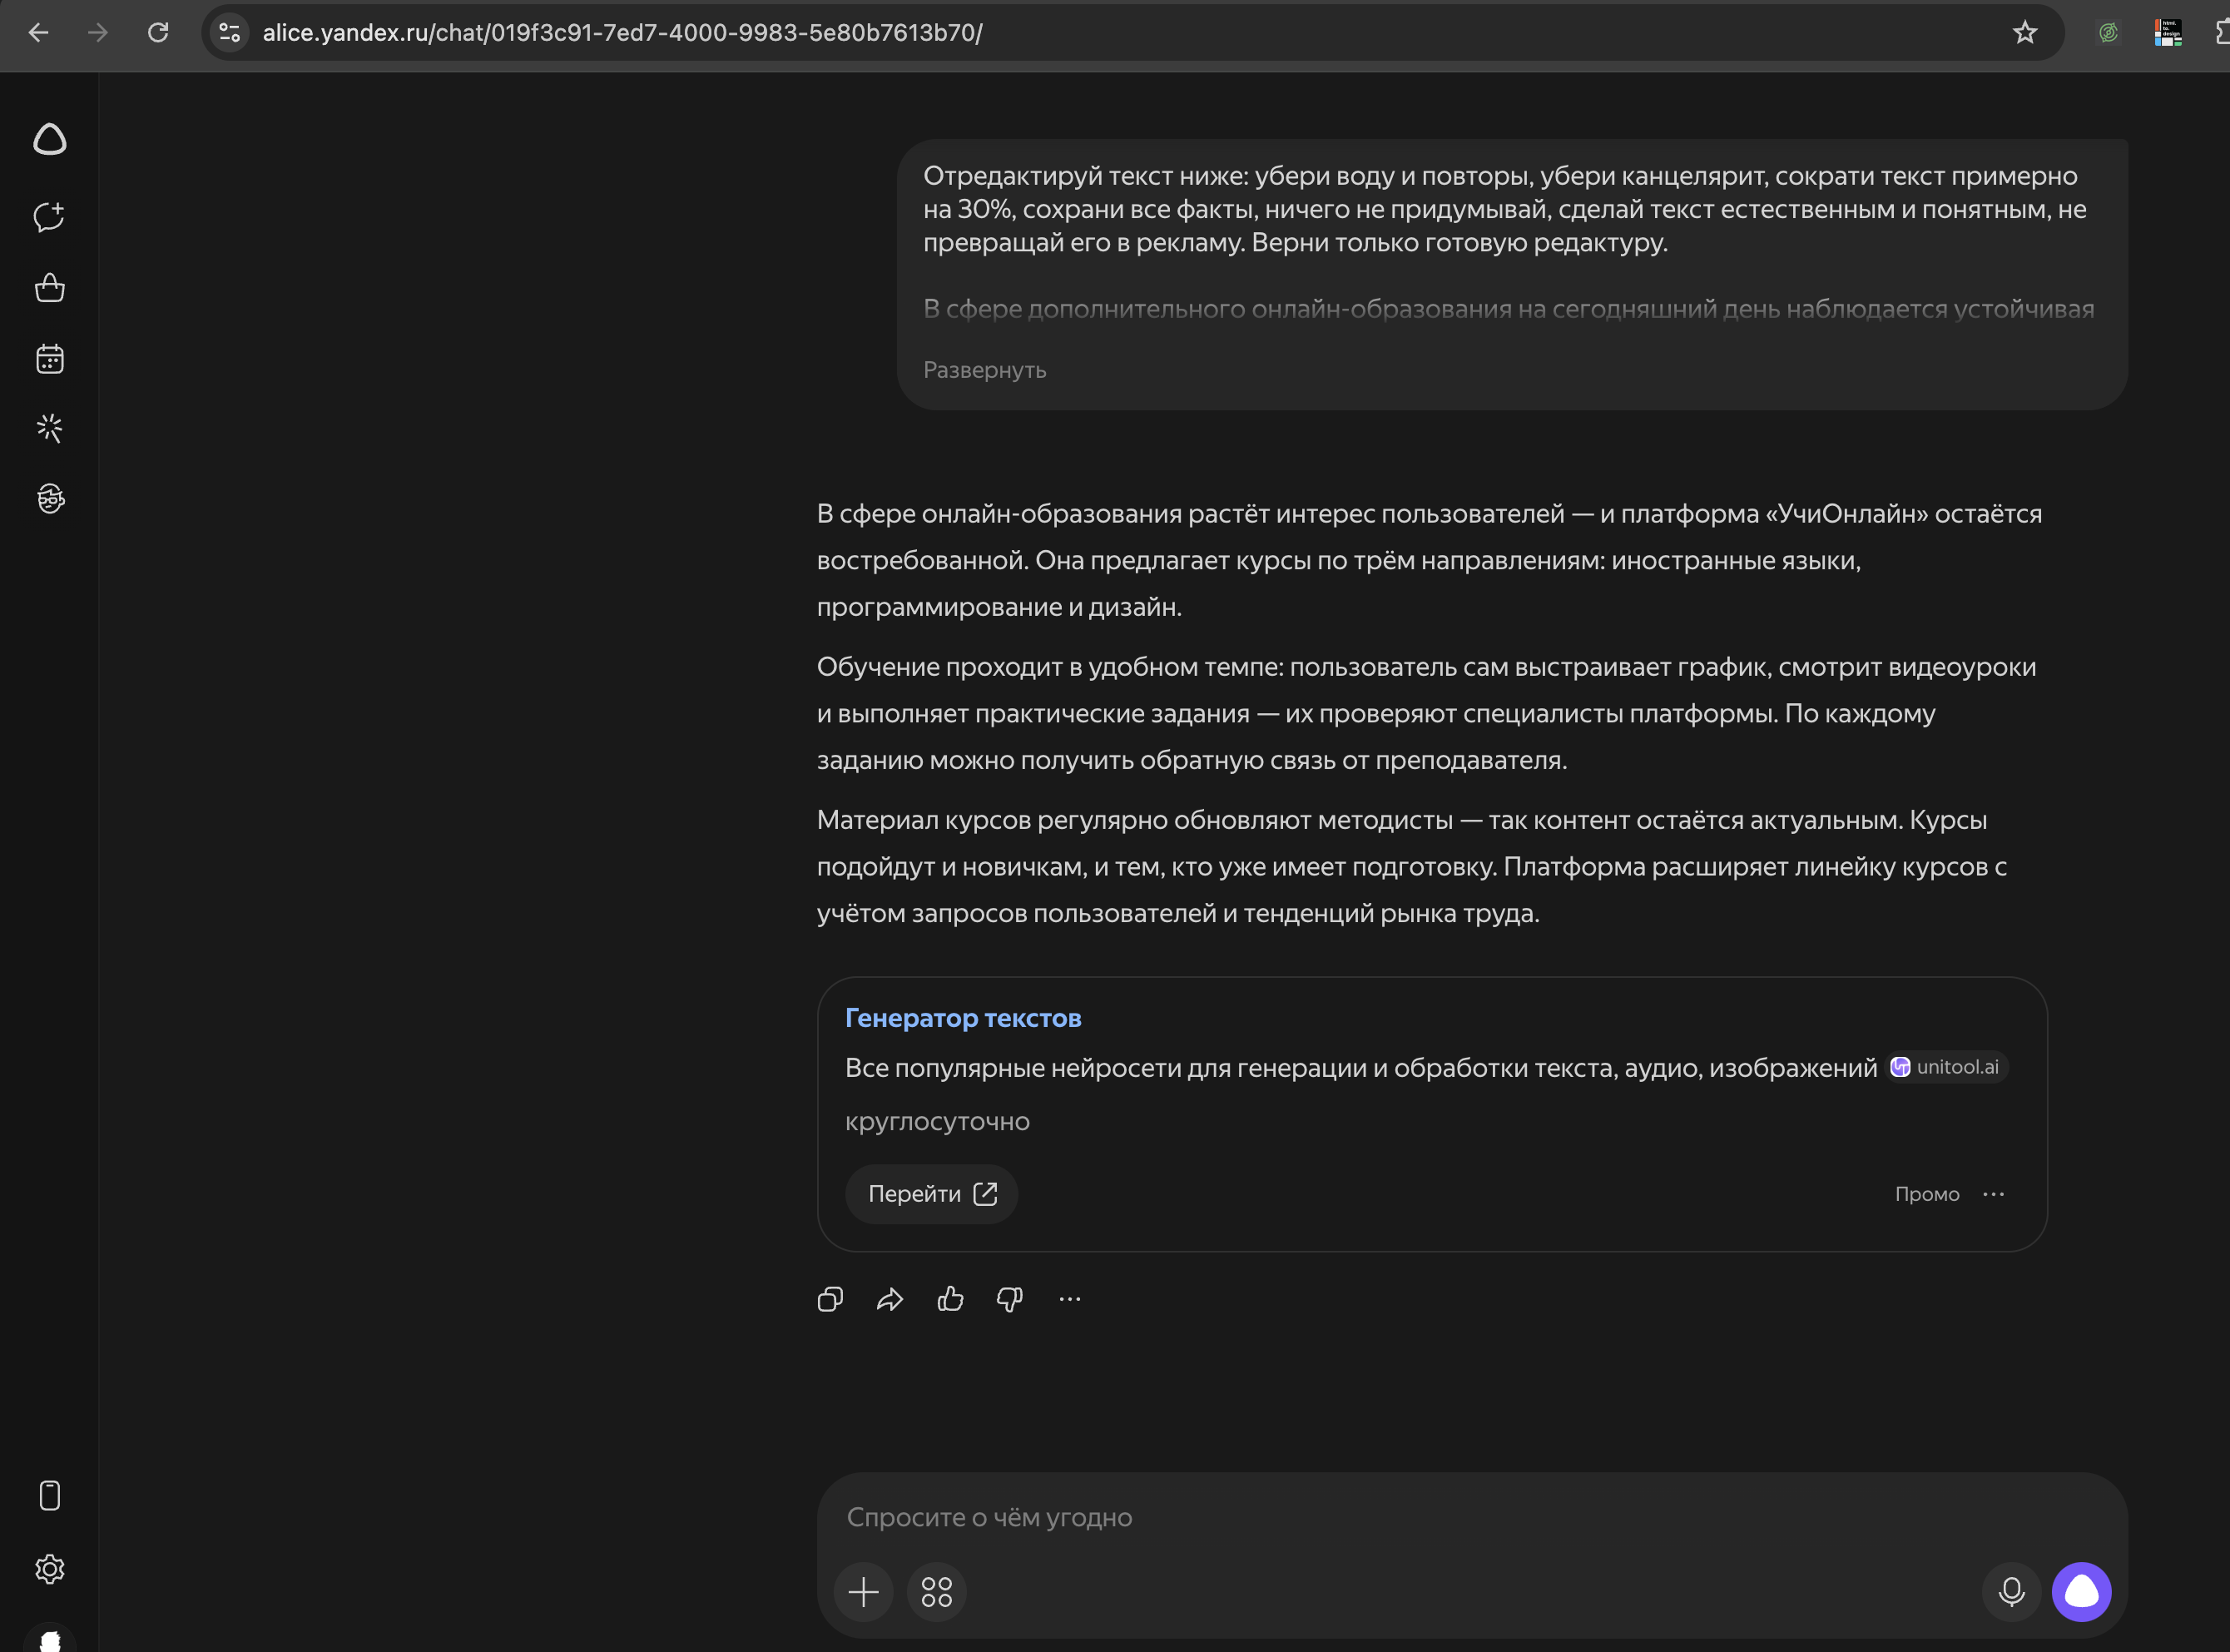Screen dimensions: 2230x1652
Task: Click the user prompt text Отредактируй текст ниже
Action: [1504, 209]
